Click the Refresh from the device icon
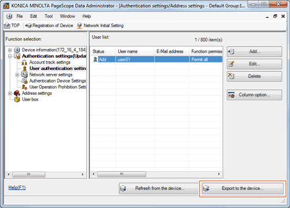This screenshot has width=290, height=208. 123,188
